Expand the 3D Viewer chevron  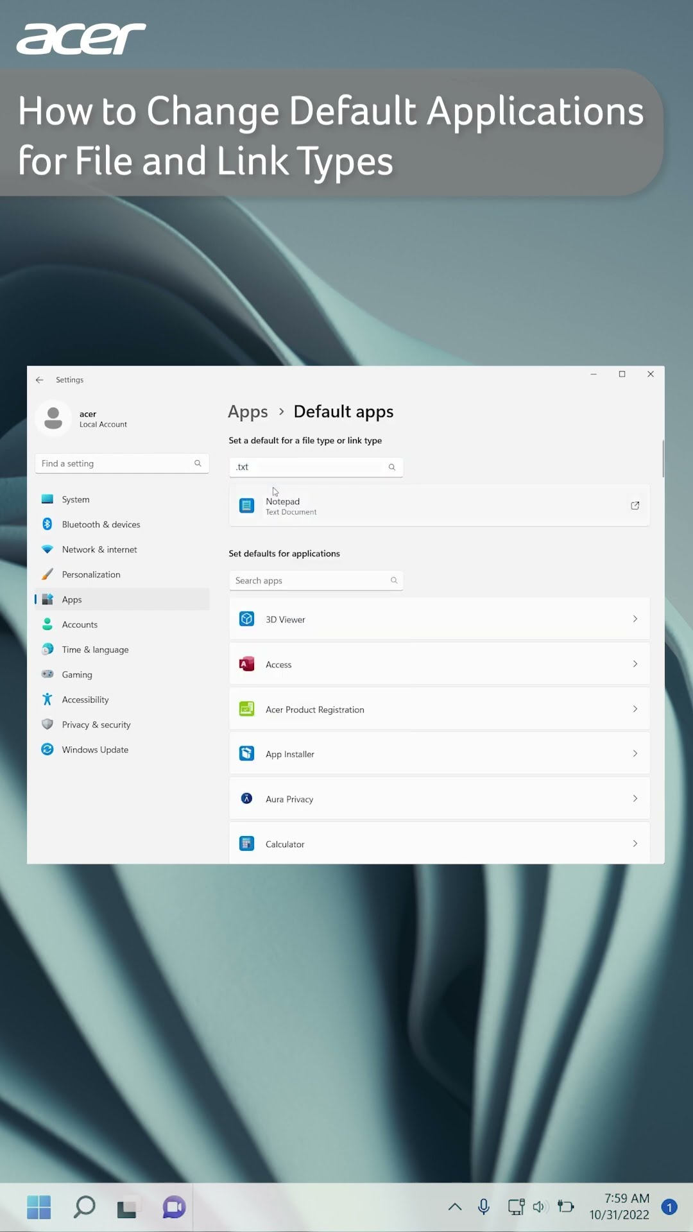tap(635, 619)
